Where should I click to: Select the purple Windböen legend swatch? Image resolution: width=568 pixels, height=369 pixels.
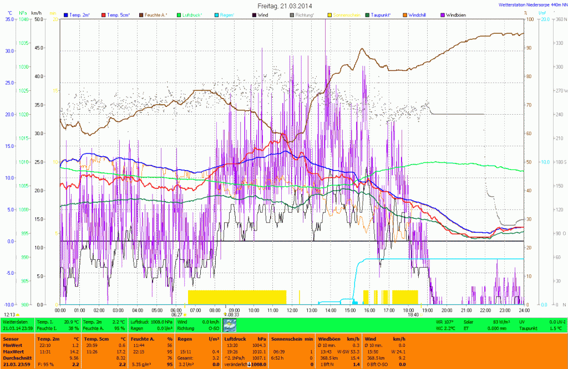(442, 14)
